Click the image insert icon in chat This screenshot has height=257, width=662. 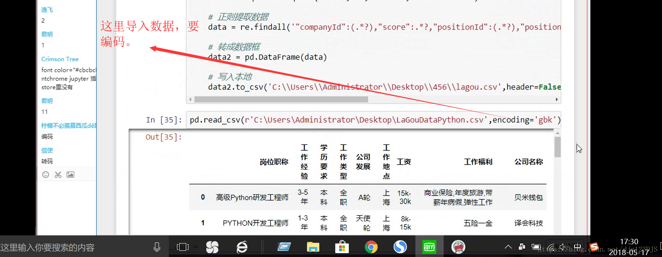pos(70,175)
